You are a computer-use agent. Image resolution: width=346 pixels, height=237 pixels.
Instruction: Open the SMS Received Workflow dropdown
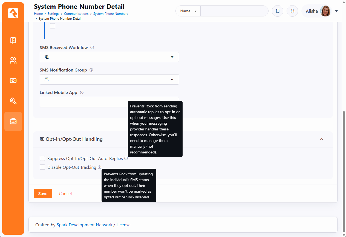tap(109, 57)
